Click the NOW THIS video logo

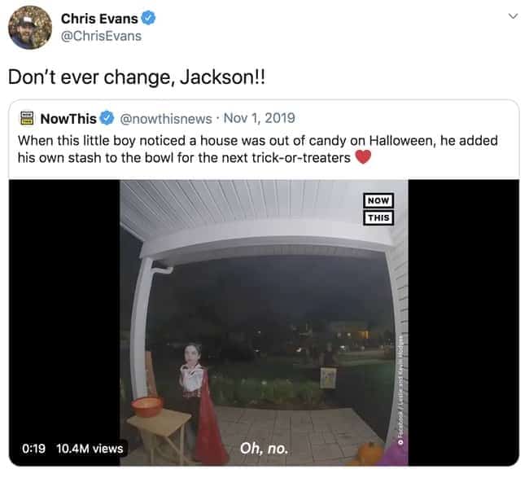[x=378, y=209]
